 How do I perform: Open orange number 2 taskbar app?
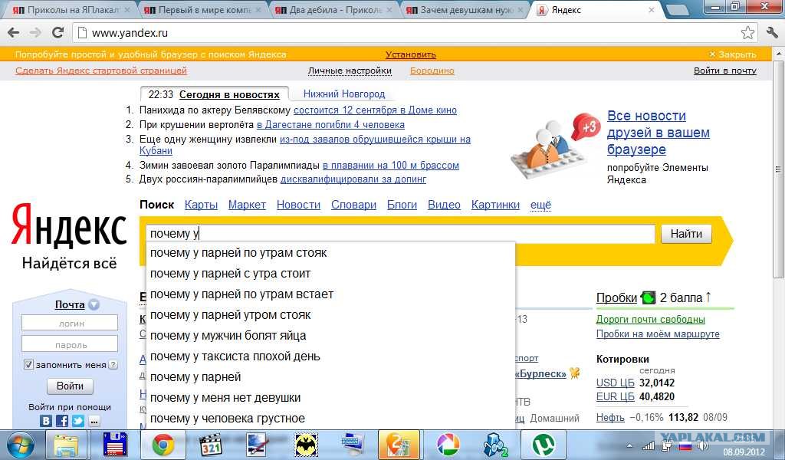click(x=399, y=445)
